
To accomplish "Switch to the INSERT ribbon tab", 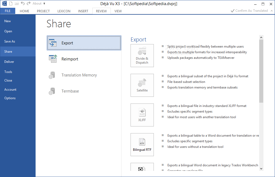I will 83,11.
